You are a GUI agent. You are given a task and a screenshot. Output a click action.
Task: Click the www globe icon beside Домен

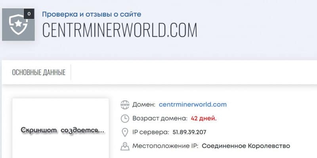pos(125,105)
